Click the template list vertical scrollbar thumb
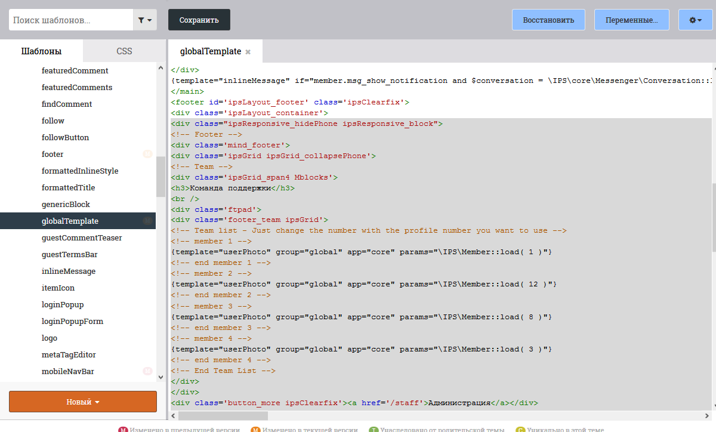The width and height of the screenshot is (716, 432). pos(161,177)
